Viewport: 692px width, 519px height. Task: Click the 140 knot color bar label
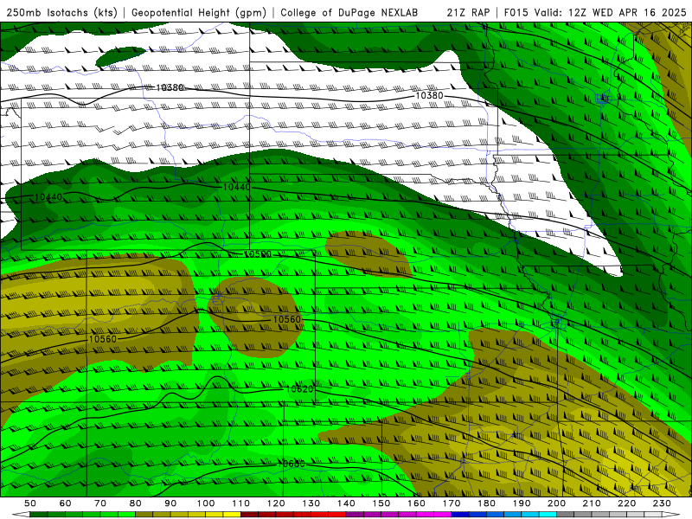pos(347,503)
